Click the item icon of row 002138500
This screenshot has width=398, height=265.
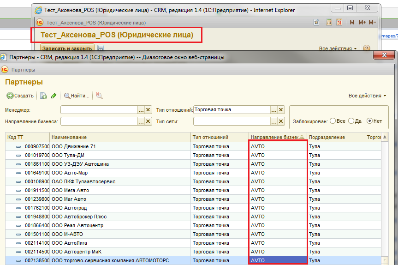[x=18, y=260]
